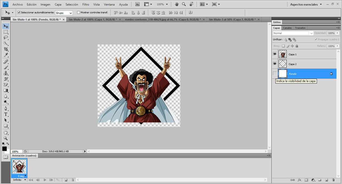The height and width of the screenshot is (184, 342).
Task: Open the Infinito looping options dropdown
Action: [x=20, y=180]
